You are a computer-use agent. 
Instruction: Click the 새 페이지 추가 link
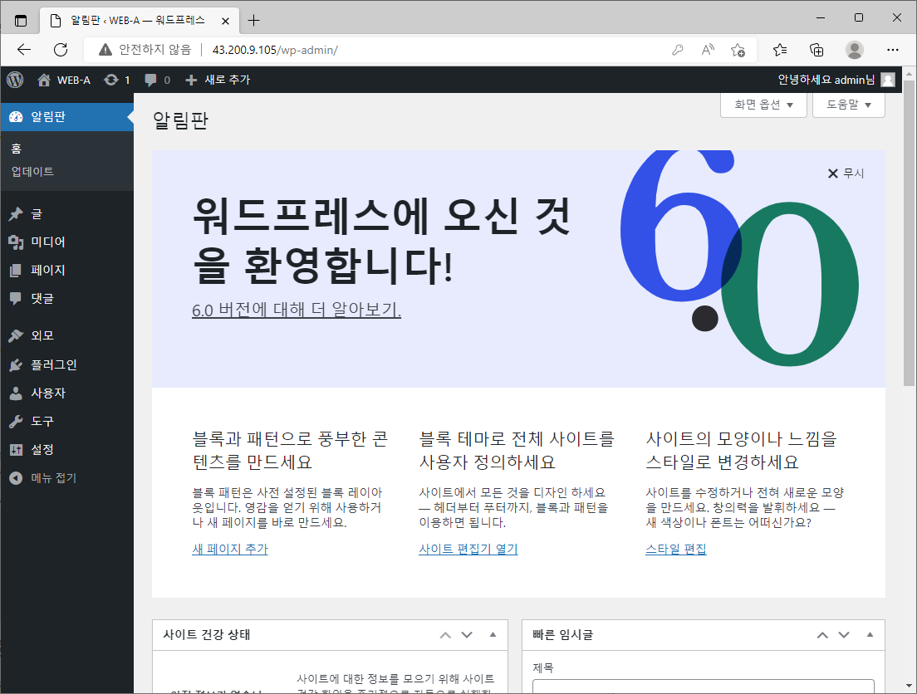point(230,549)
